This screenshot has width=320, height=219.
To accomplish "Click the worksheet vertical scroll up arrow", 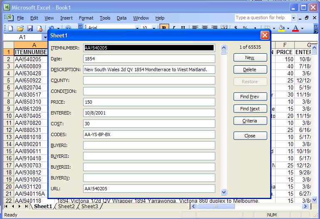I will [315, 48].
